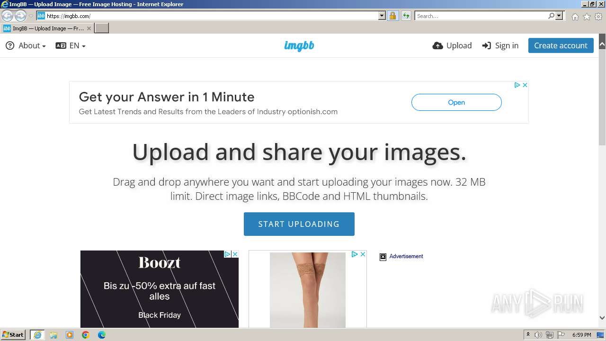This screenshot has height=341, width=606.
Task: Open the security lock report icon
Action: [x=392, y=16]
